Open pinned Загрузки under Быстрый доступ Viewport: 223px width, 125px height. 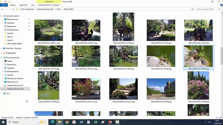tap(10, 23)
